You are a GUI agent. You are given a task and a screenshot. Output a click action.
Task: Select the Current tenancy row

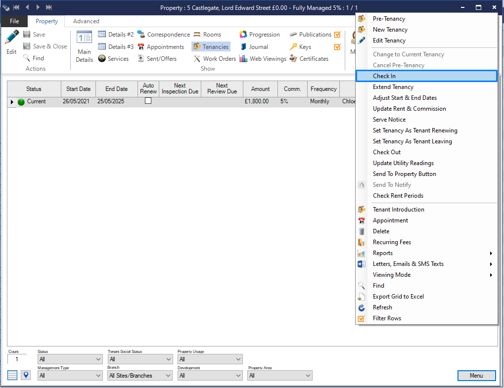coord(36,101)
